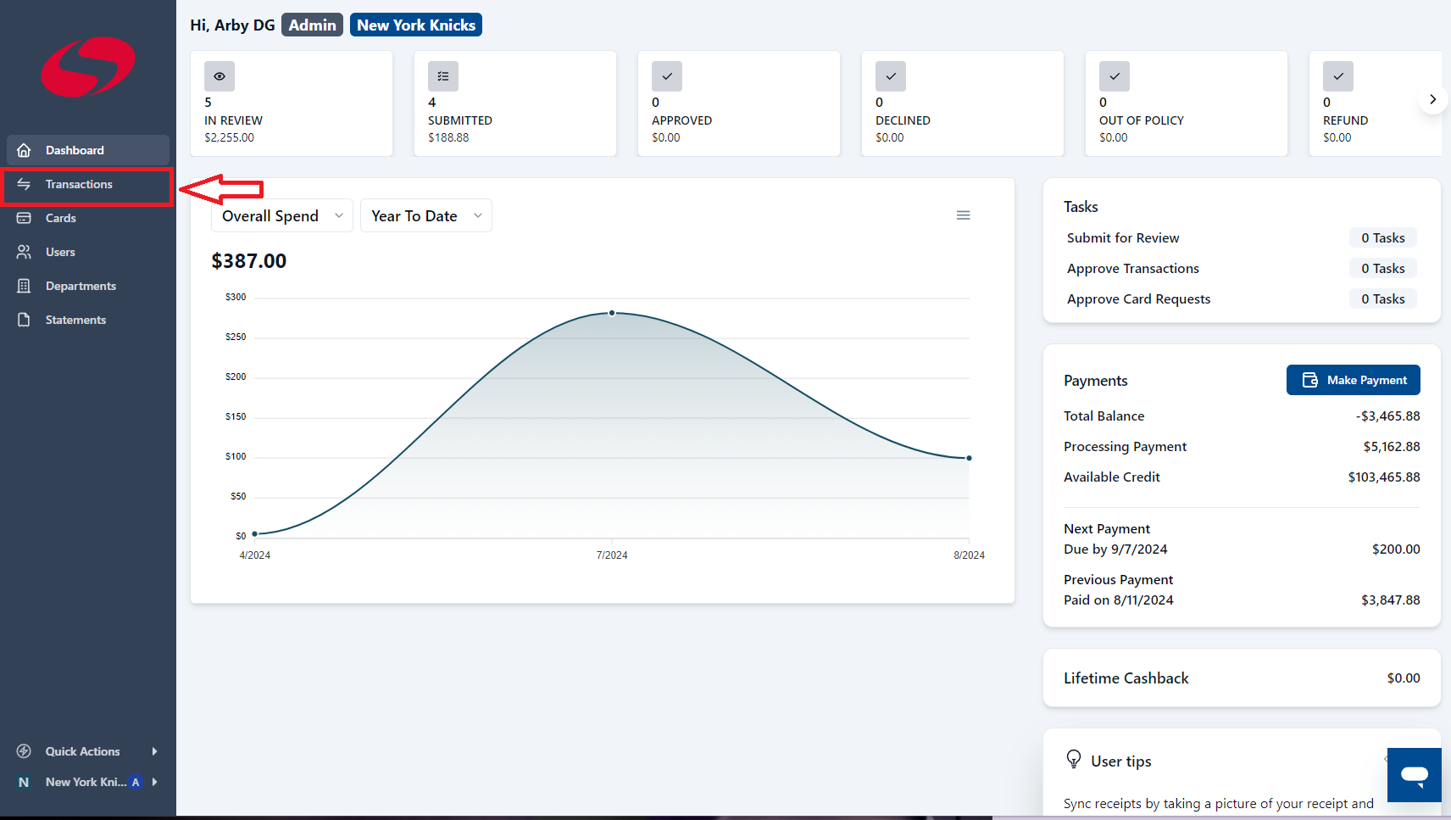Click the red company logo in sidebar
This screenshot has height=820, width=1451.
click(88, 66)
